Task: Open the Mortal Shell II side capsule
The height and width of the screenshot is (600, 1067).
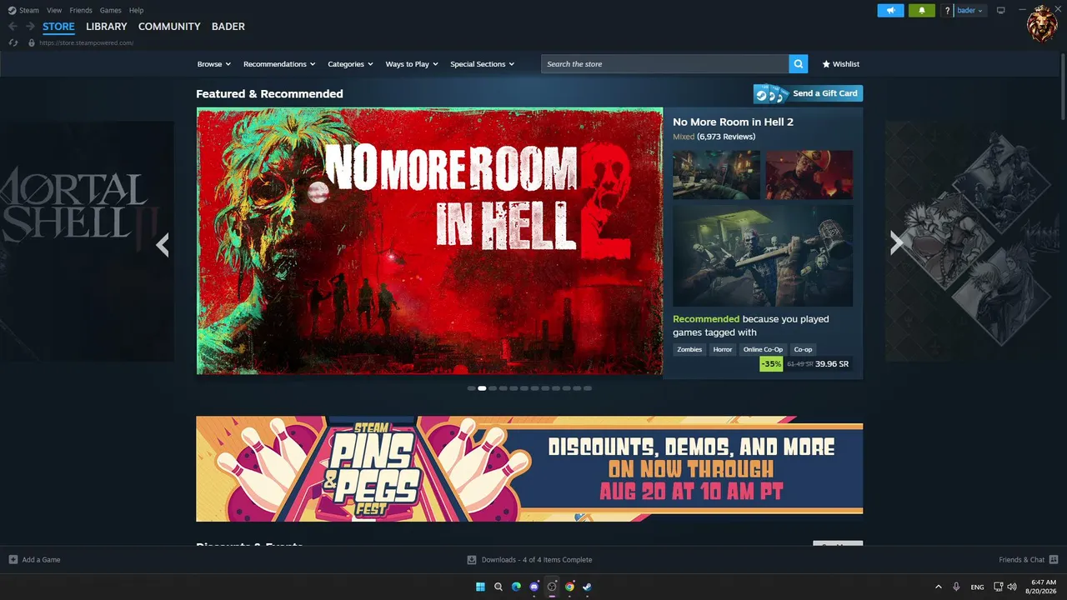Action: (x=87, y=242)
